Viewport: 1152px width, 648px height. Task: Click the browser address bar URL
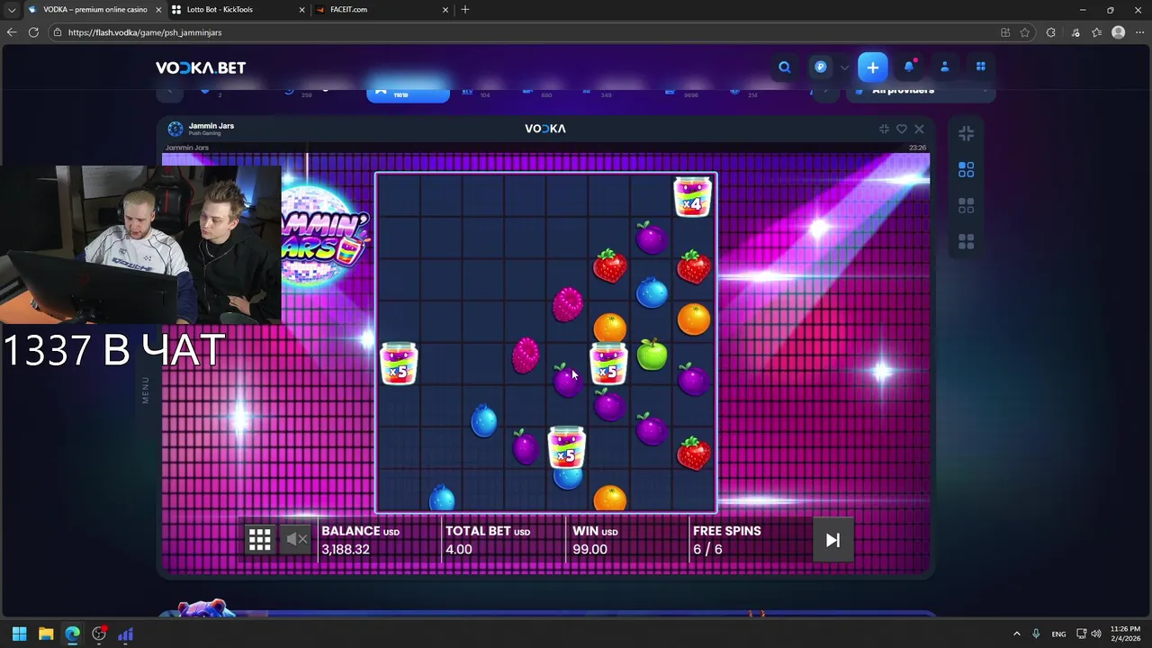pyautogui.click(x=145, y=32)
